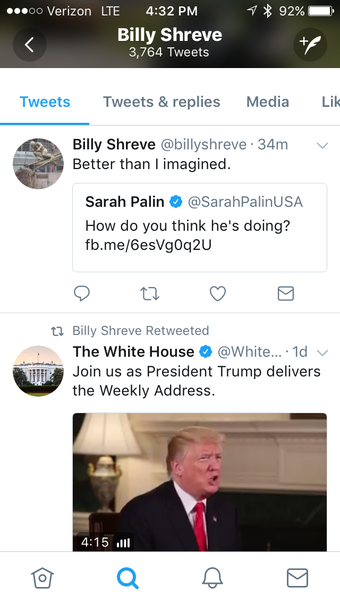Like Billy Shreve's tweet with heart
Image resolution: width=340 pixels, height=604 pixels.
point(218,293)
